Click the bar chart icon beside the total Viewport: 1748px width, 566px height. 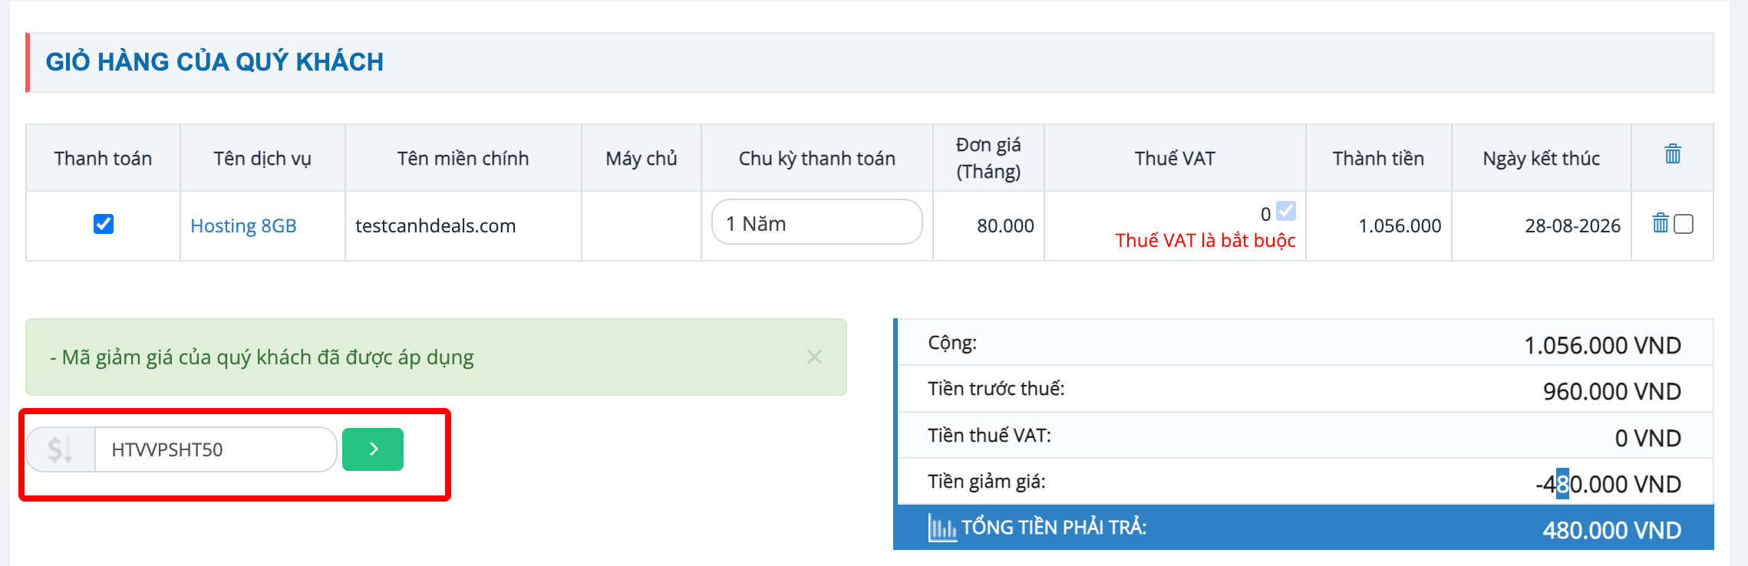click(942, 528)
